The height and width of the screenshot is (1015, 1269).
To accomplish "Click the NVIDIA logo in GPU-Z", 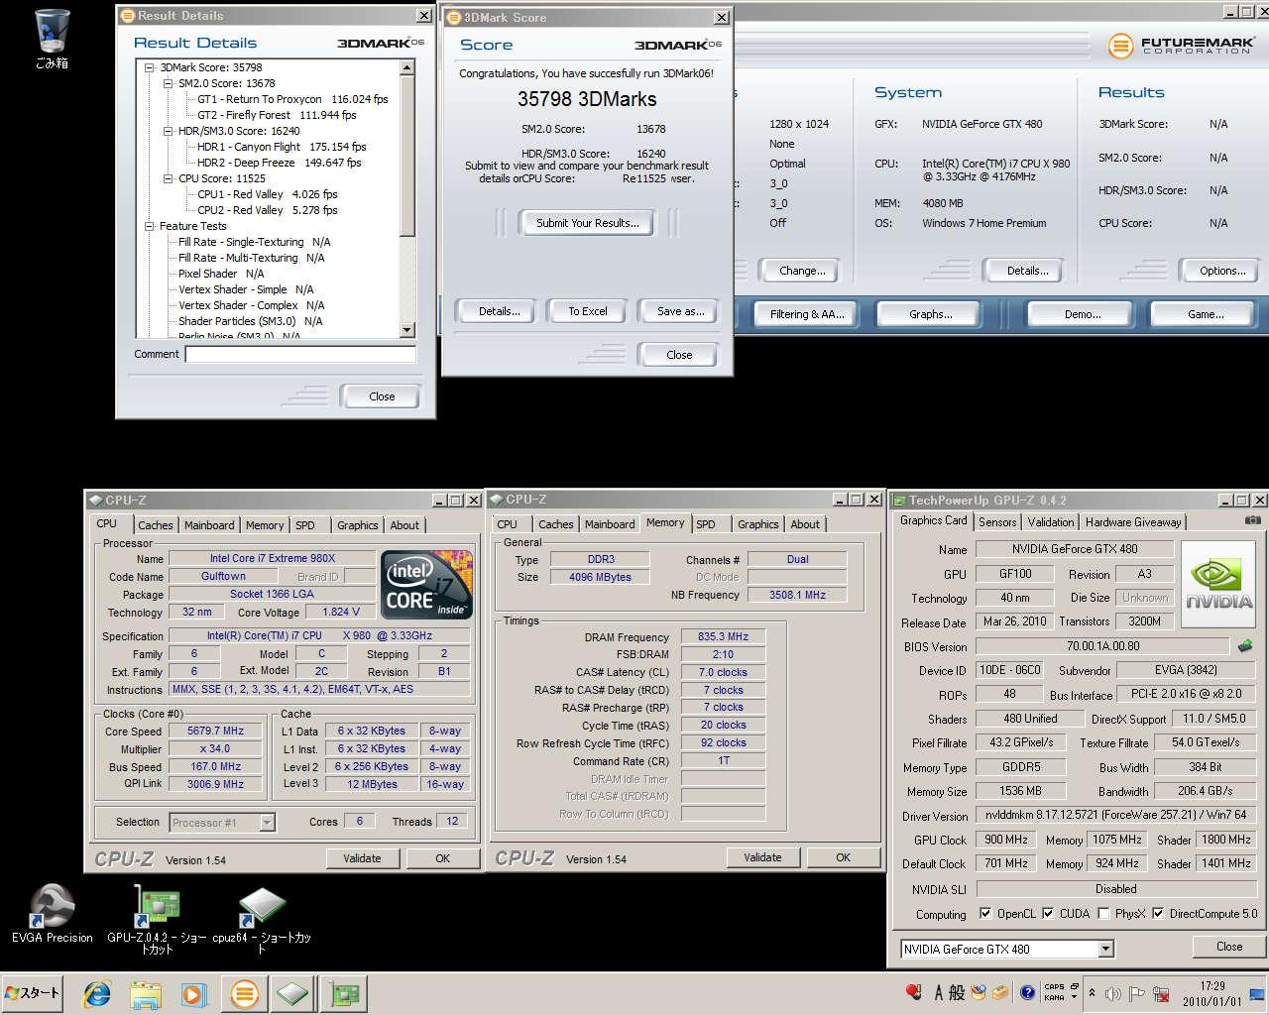I will pyautogui.click(x=1219, y=585).
